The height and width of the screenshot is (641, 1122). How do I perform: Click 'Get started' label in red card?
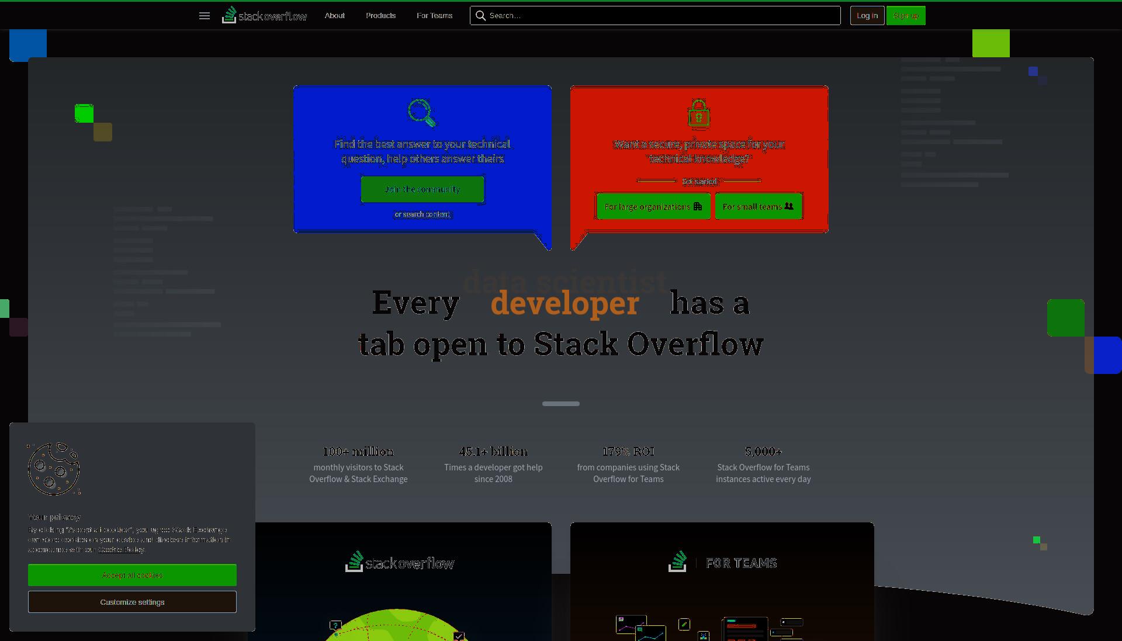point(699,181)
